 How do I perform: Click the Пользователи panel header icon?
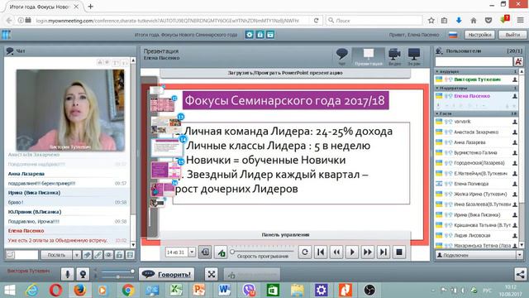point(439,51)
